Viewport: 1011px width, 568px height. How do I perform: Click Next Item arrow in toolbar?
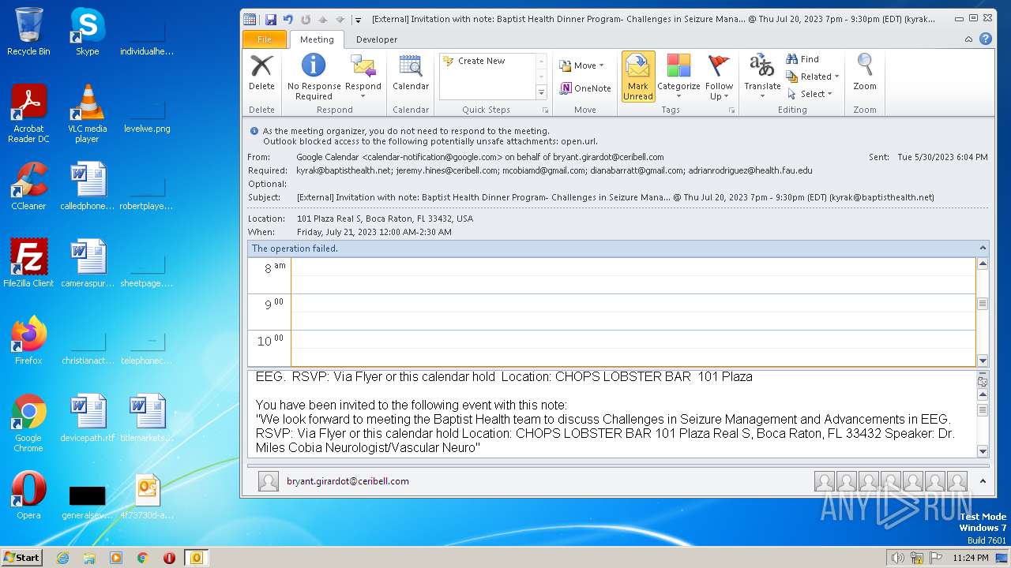[340, 19]
